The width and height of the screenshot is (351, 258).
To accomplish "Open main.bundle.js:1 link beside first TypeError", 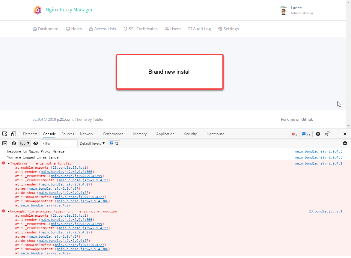I will (319, 164).
